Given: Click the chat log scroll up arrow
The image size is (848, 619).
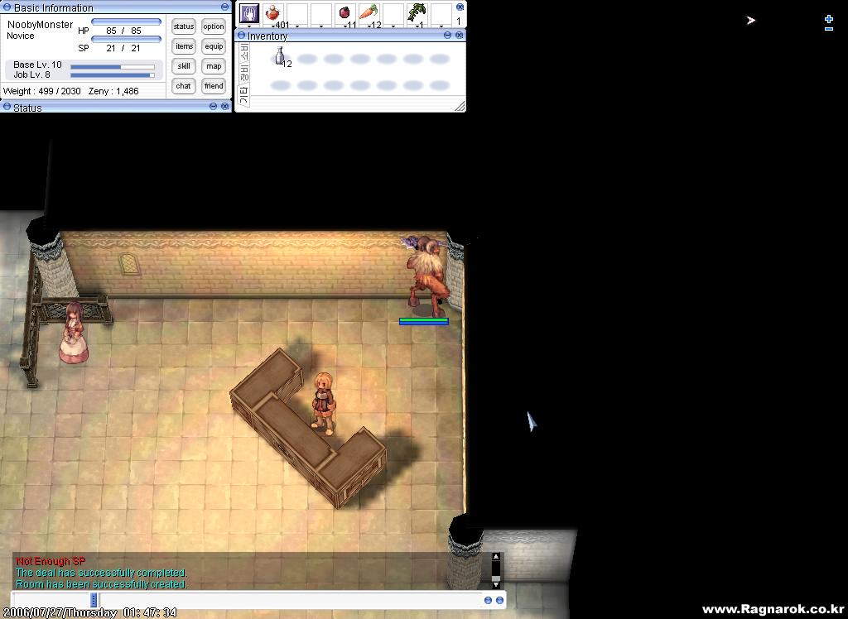Looking at the screenshot, I should click(x=495, y=557).
